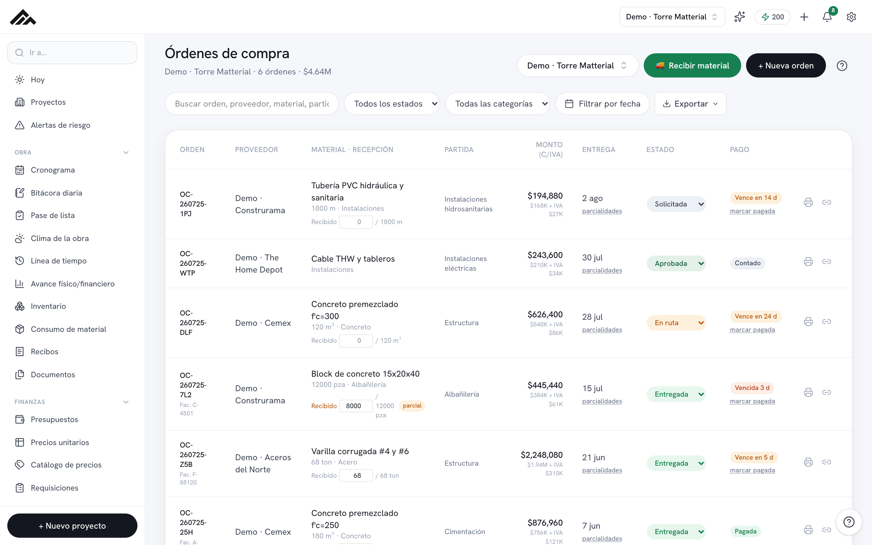Open Avance físico/financiero

(72, 284)
